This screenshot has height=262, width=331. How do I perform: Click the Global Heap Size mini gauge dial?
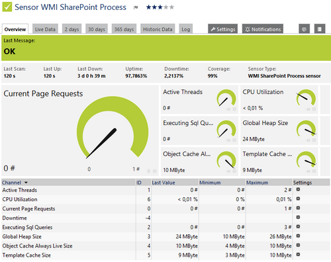(306, 128)
